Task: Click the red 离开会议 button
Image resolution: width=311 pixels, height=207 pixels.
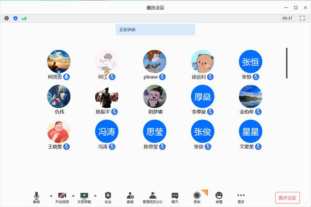Action: [287, 198]
